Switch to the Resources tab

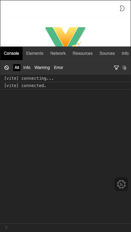(x=83, y=53)
